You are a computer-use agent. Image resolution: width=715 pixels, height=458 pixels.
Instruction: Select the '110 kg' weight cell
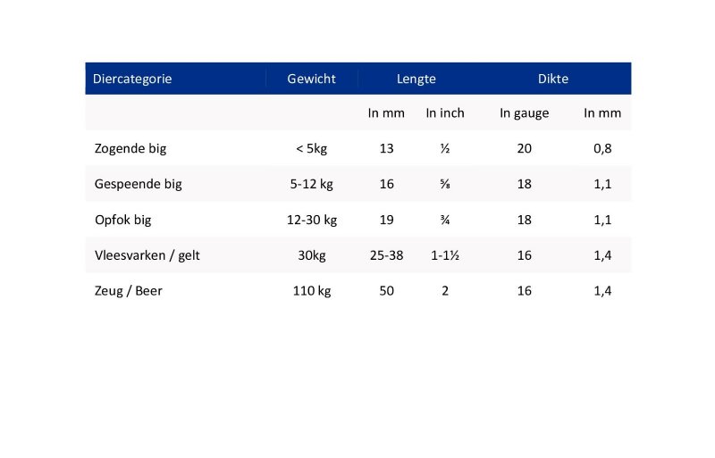(311, 290)
